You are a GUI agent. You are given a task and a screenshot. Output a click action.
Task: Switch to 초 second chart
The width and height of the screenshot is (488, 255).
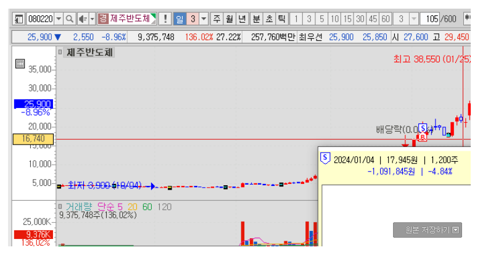(269, 19)
